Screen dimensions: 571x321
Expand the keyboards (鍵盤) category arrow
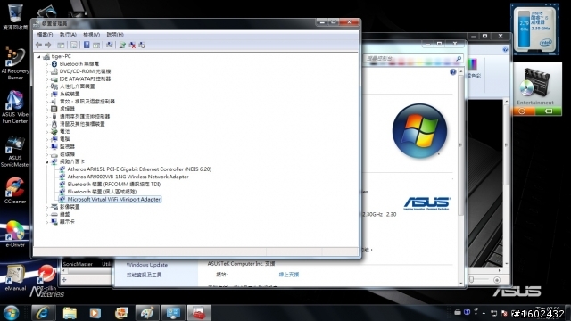tap(46, 215)
